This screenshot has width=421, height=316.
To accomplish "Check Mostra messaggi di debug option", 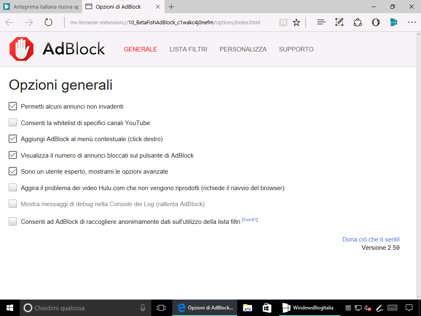I will coord(13,204).
